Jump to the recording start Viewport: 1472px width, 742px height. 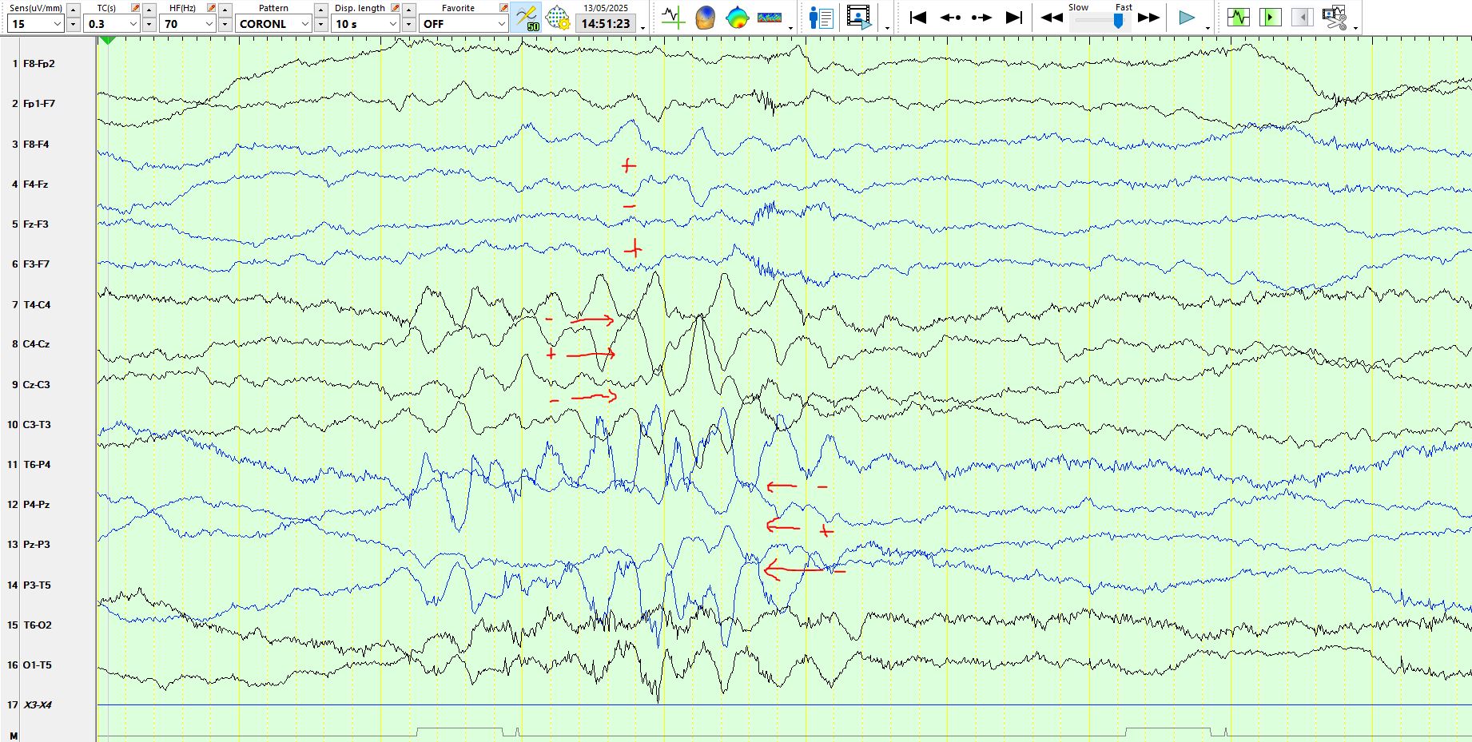click(917, 17)
